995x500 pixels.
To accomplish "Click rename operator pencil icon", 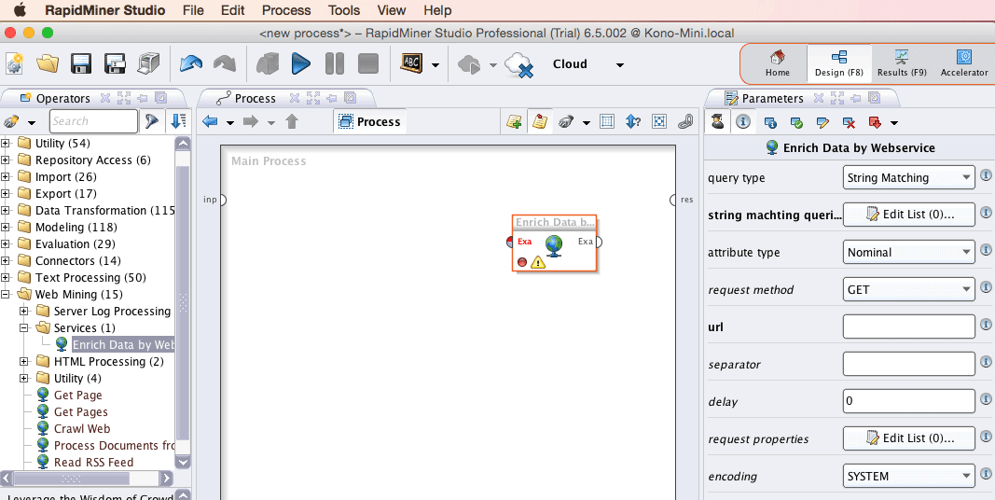I will click(x=823, y=122).
